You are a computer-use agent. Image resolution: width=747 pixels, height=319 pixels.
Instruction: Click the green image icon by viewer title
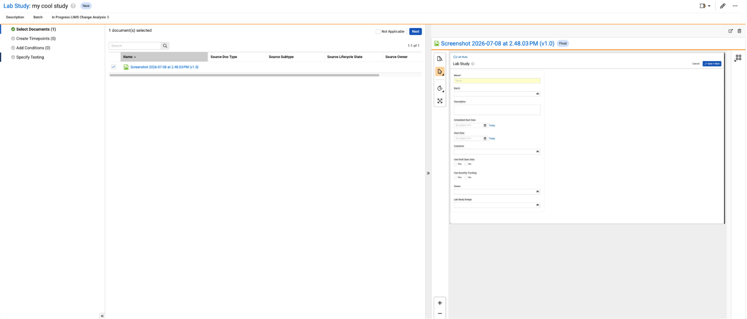click(436, 43)
